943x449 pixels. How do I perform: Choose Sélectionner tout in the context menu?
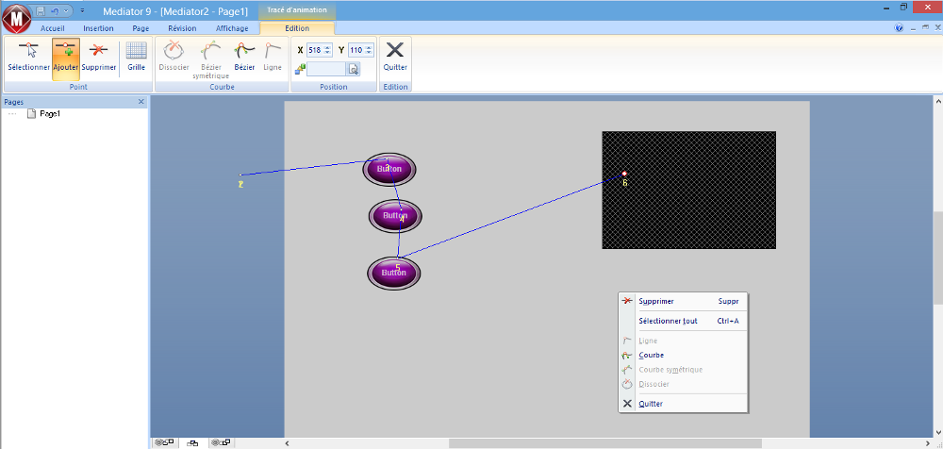point(683,321)
